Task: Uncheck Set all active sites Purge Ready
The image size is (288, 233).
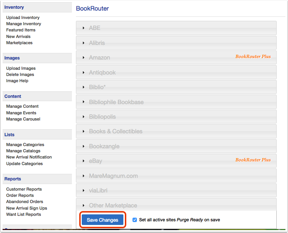Action: (x=135, y=220)
